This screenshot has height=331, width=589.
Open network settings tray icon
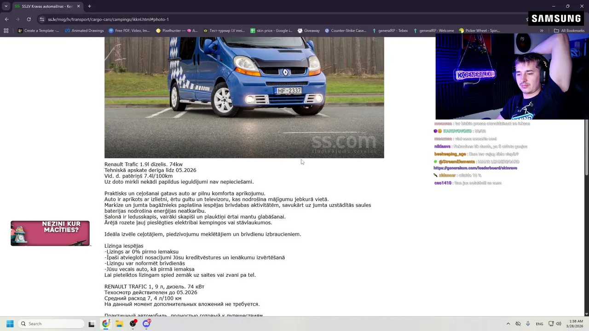click(x=551, y=324)
